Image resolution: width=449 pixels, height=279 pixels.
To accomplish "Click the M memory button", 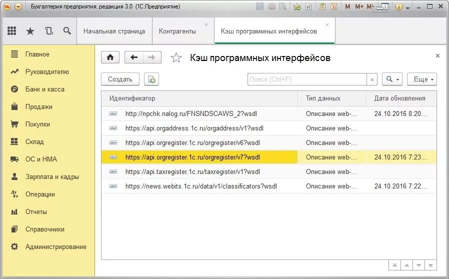I will (x=347, y=6).
